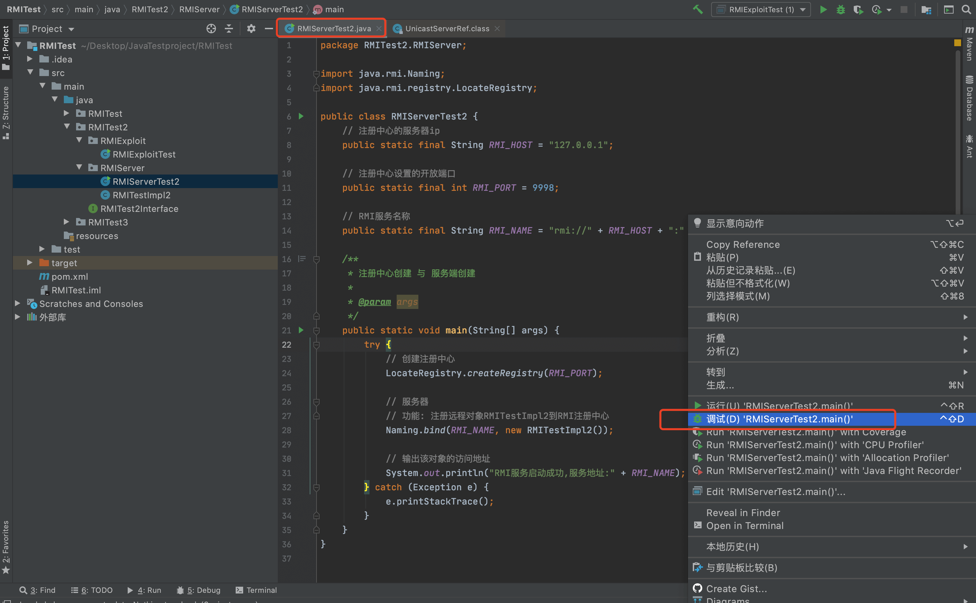Open the 重构(R) submenu

click(832, 317)
